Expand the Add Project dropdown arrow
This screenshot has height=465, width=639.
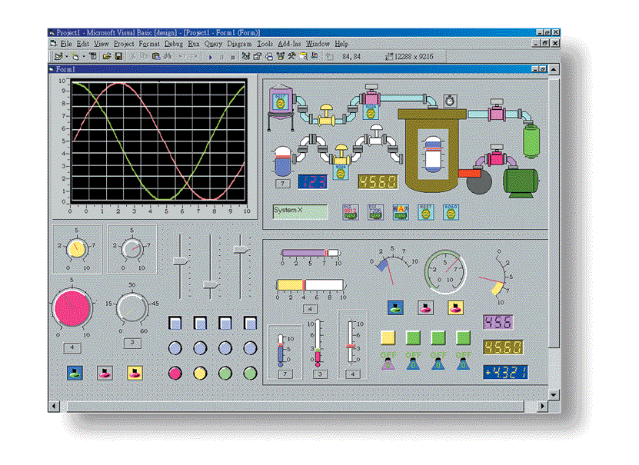(66, 57)
